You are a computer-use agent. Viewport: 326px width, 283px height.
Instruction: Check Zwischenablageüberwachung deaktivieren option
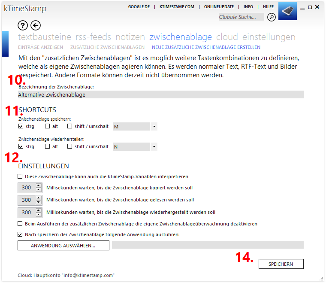click(x=20, y=224)
